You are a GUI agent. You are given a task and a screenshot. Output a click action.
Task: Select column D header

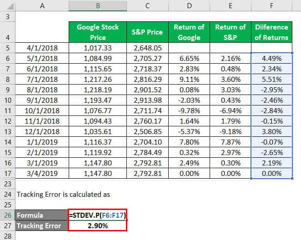point(189,5)
